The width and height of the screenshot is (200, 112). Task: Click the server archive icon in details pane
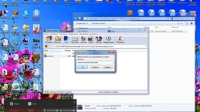coord(79,107)
